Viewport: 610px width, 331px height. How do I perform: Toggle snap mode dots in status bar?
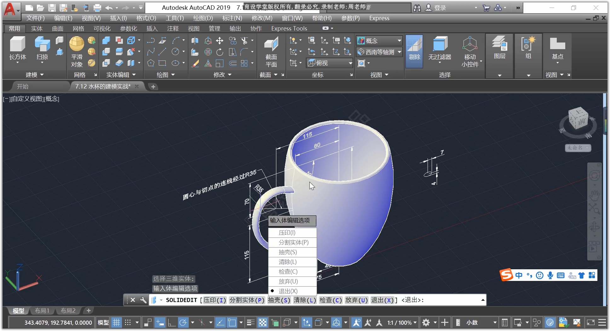click(x=128, y=322)
